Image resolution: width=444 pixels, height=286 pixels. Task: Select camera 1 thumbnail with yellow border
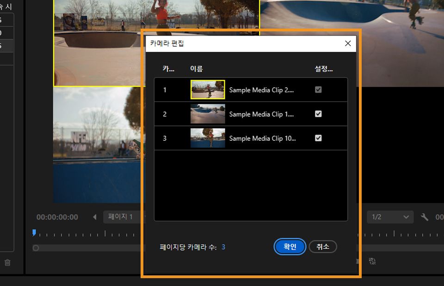click(x=208, y=89)
